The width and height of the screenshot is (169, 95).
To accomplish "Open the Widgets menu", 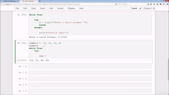I will pos(71,8).
